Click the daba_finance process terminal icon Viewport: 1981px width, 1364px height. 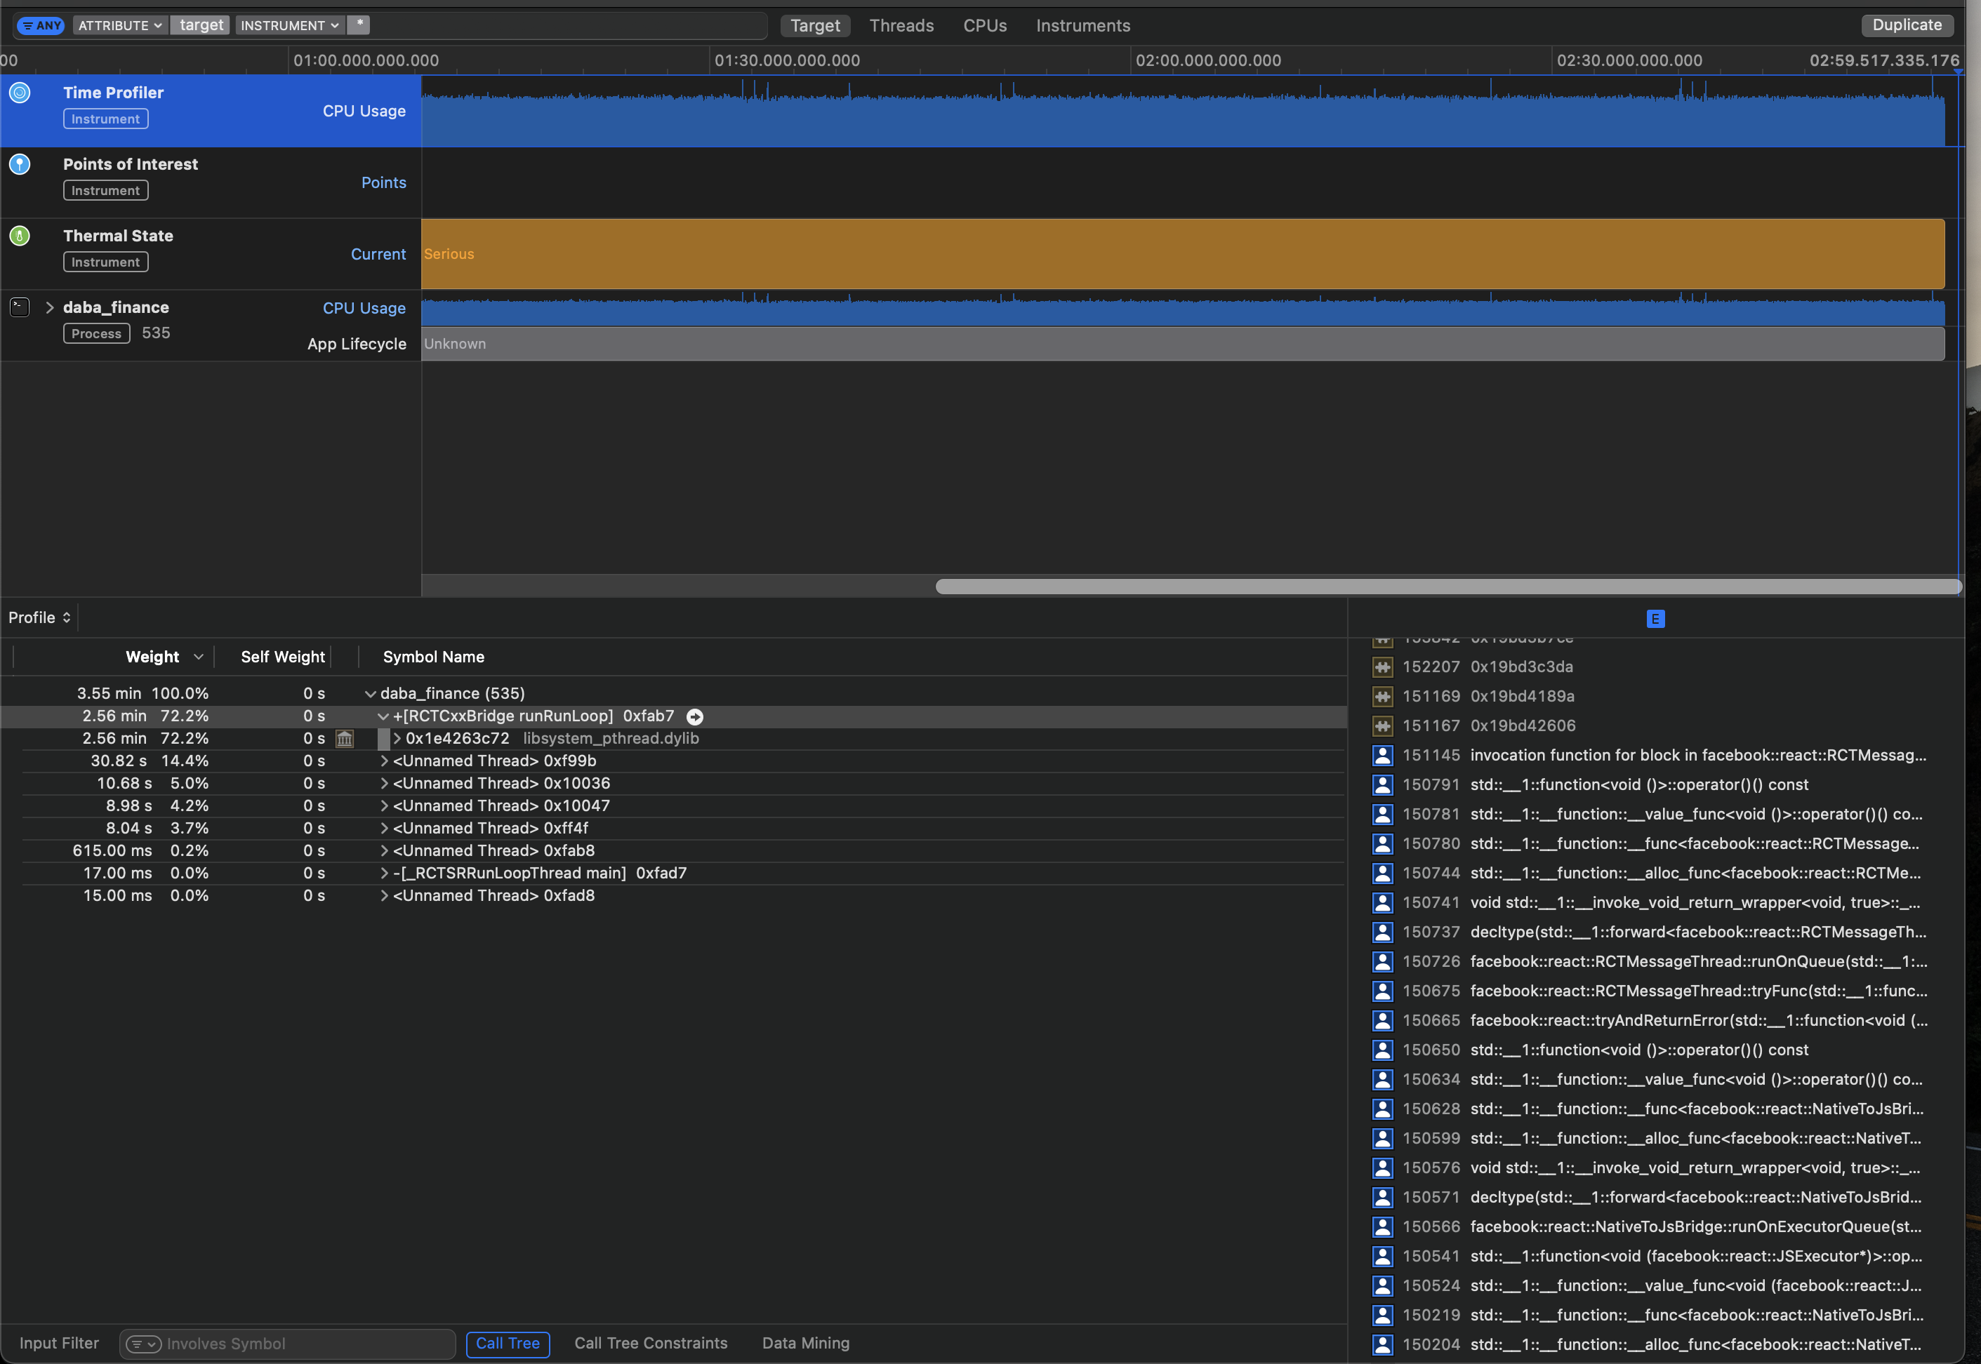20,307
